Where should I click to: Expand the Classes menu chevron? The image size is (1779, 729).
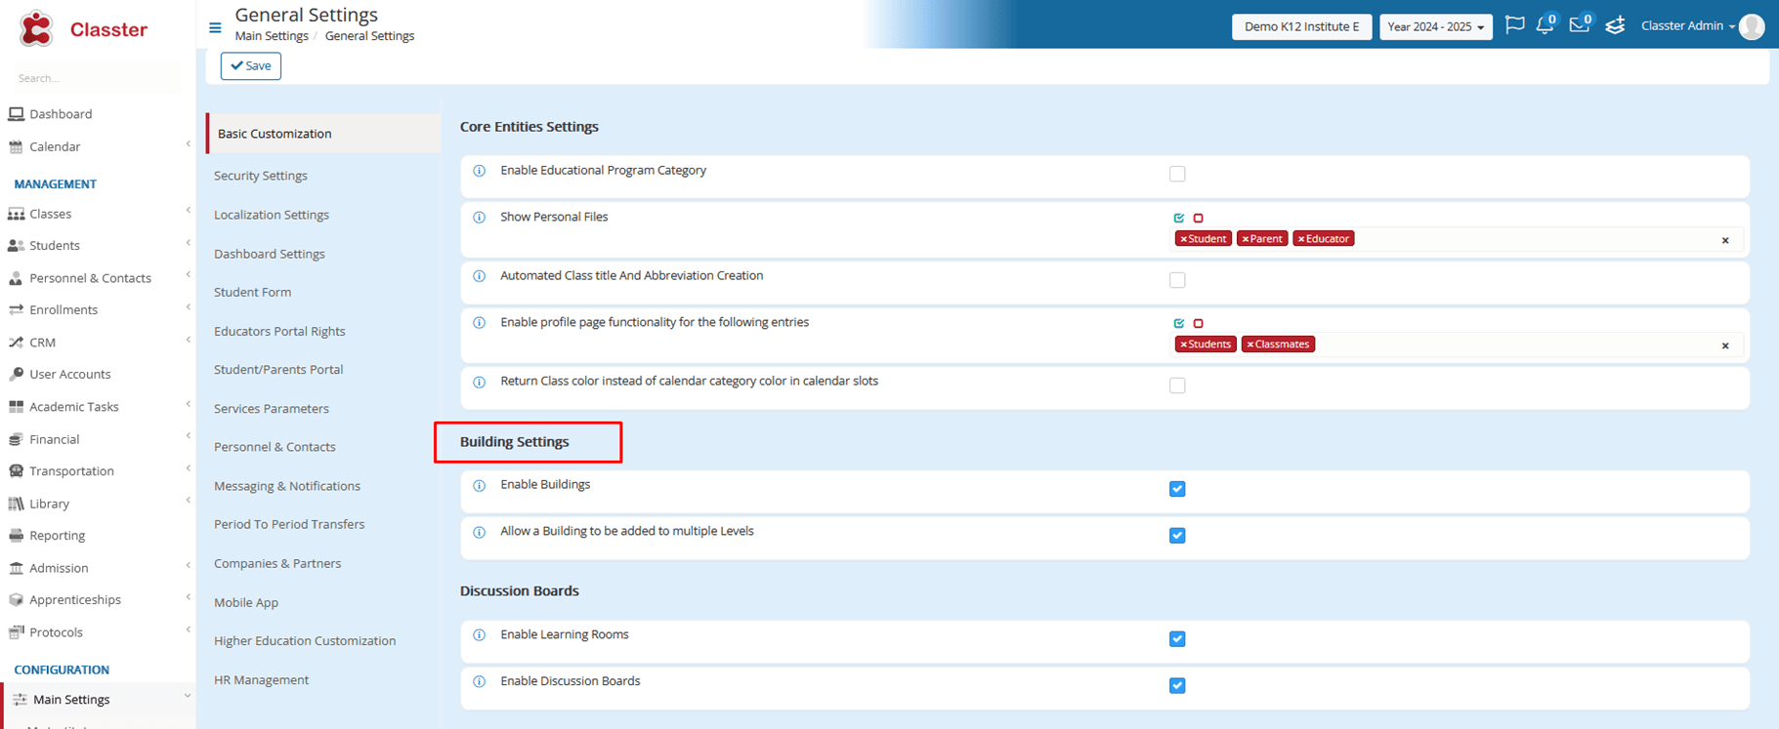click(188, 211)
